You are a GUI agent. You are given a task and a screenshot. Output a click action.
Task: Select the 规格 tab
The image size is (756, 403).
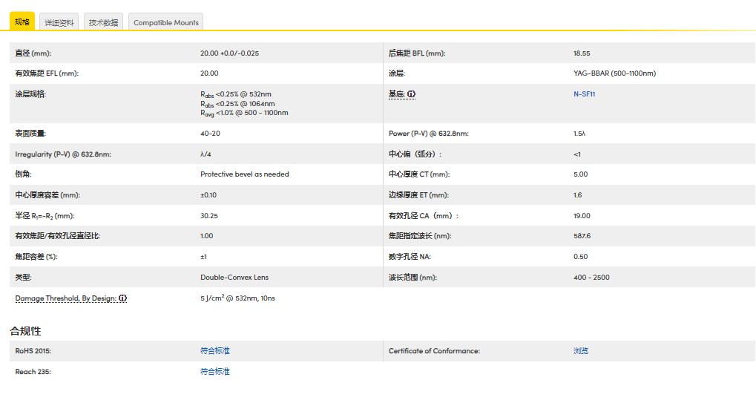coord(22,22)
